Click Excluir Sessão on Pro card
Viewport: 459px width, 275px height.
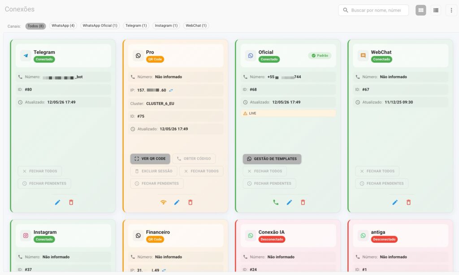click(154, 171)
